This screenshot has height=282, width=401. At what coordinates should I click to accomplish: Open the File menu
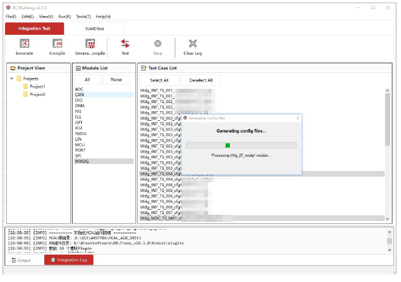pyautogui.click(x=11, y=17)
